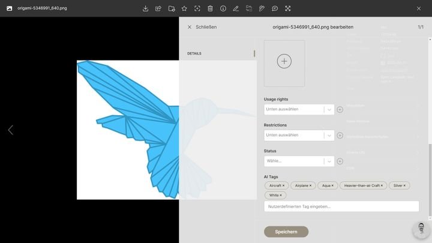Click the pencil edit icon
432x243 pixels.
click(236, 8)
